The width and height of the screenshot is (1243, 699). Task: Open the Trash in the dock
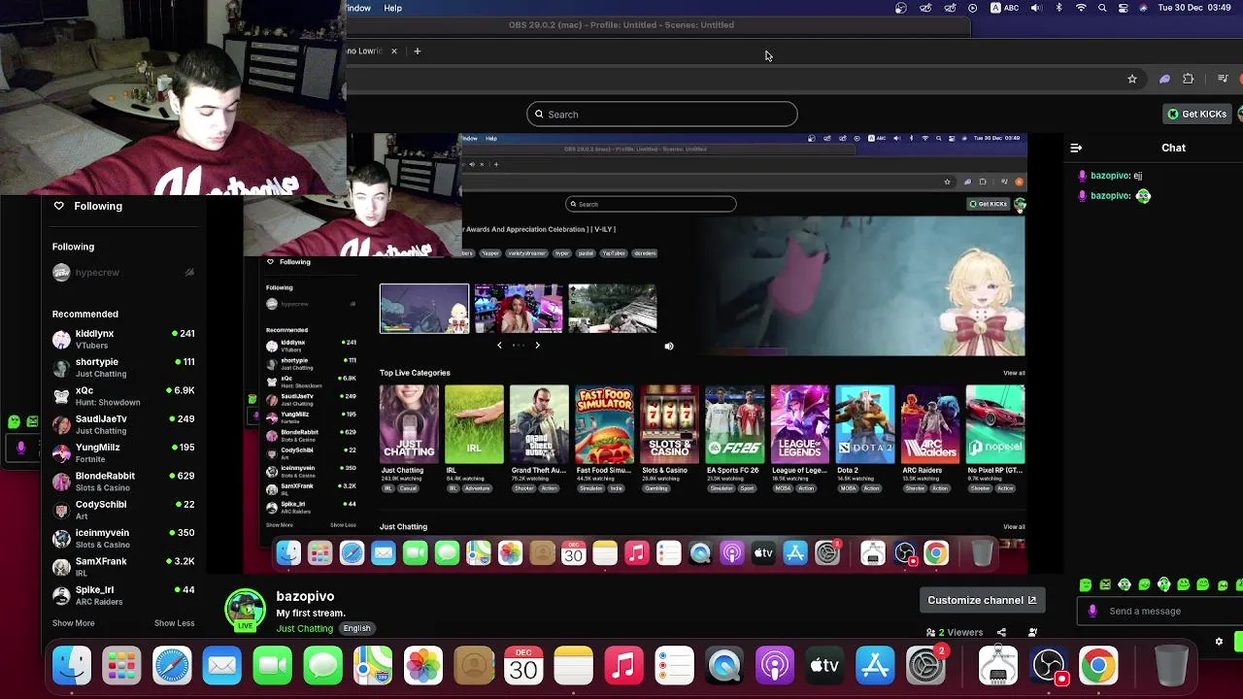(x=1171, y=666)
